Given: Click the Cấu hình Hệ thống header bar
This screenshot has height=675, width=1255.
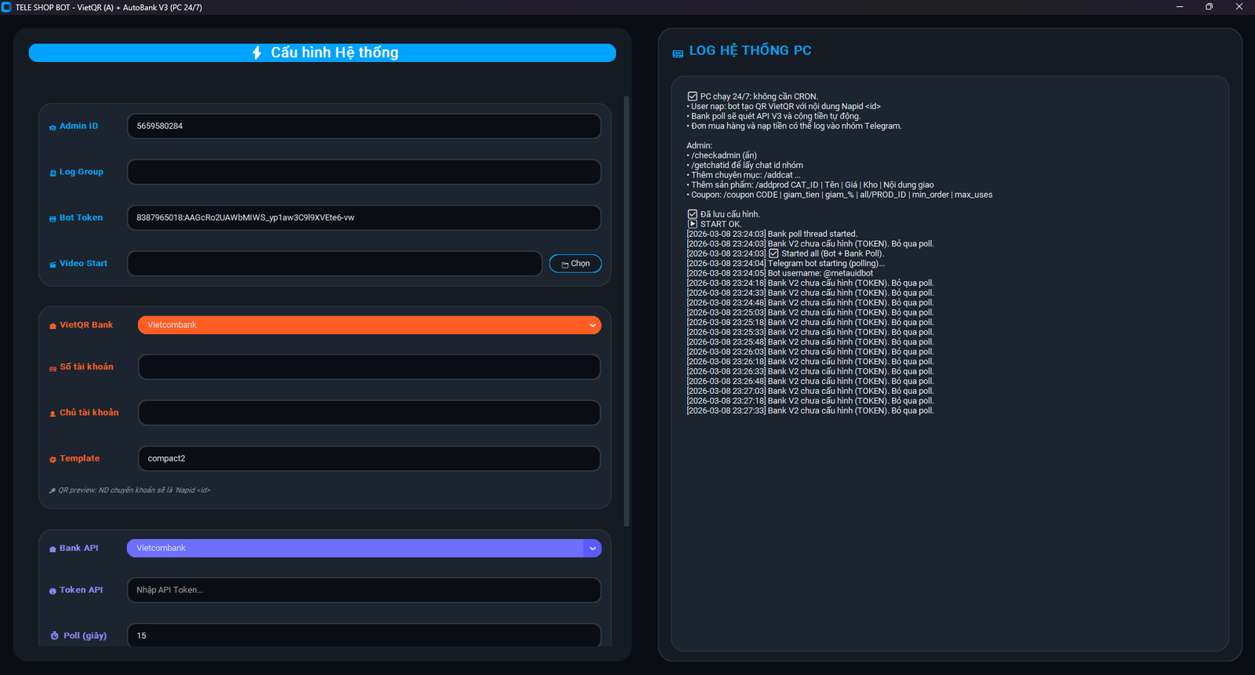Looking at the screenshot, I should pos(322,53).
